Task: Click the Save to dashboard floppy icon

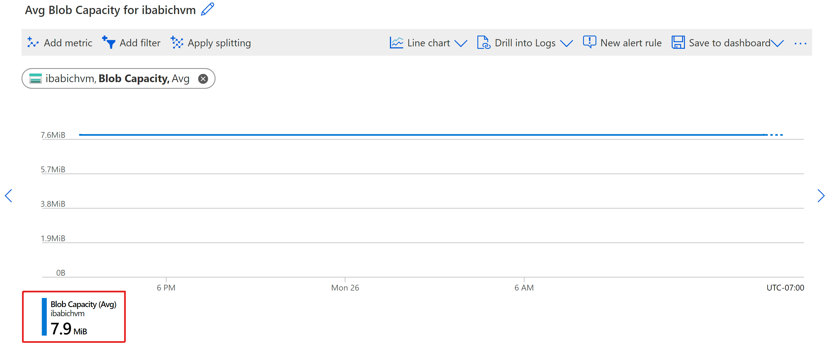Action: click(x=678, y=42)
